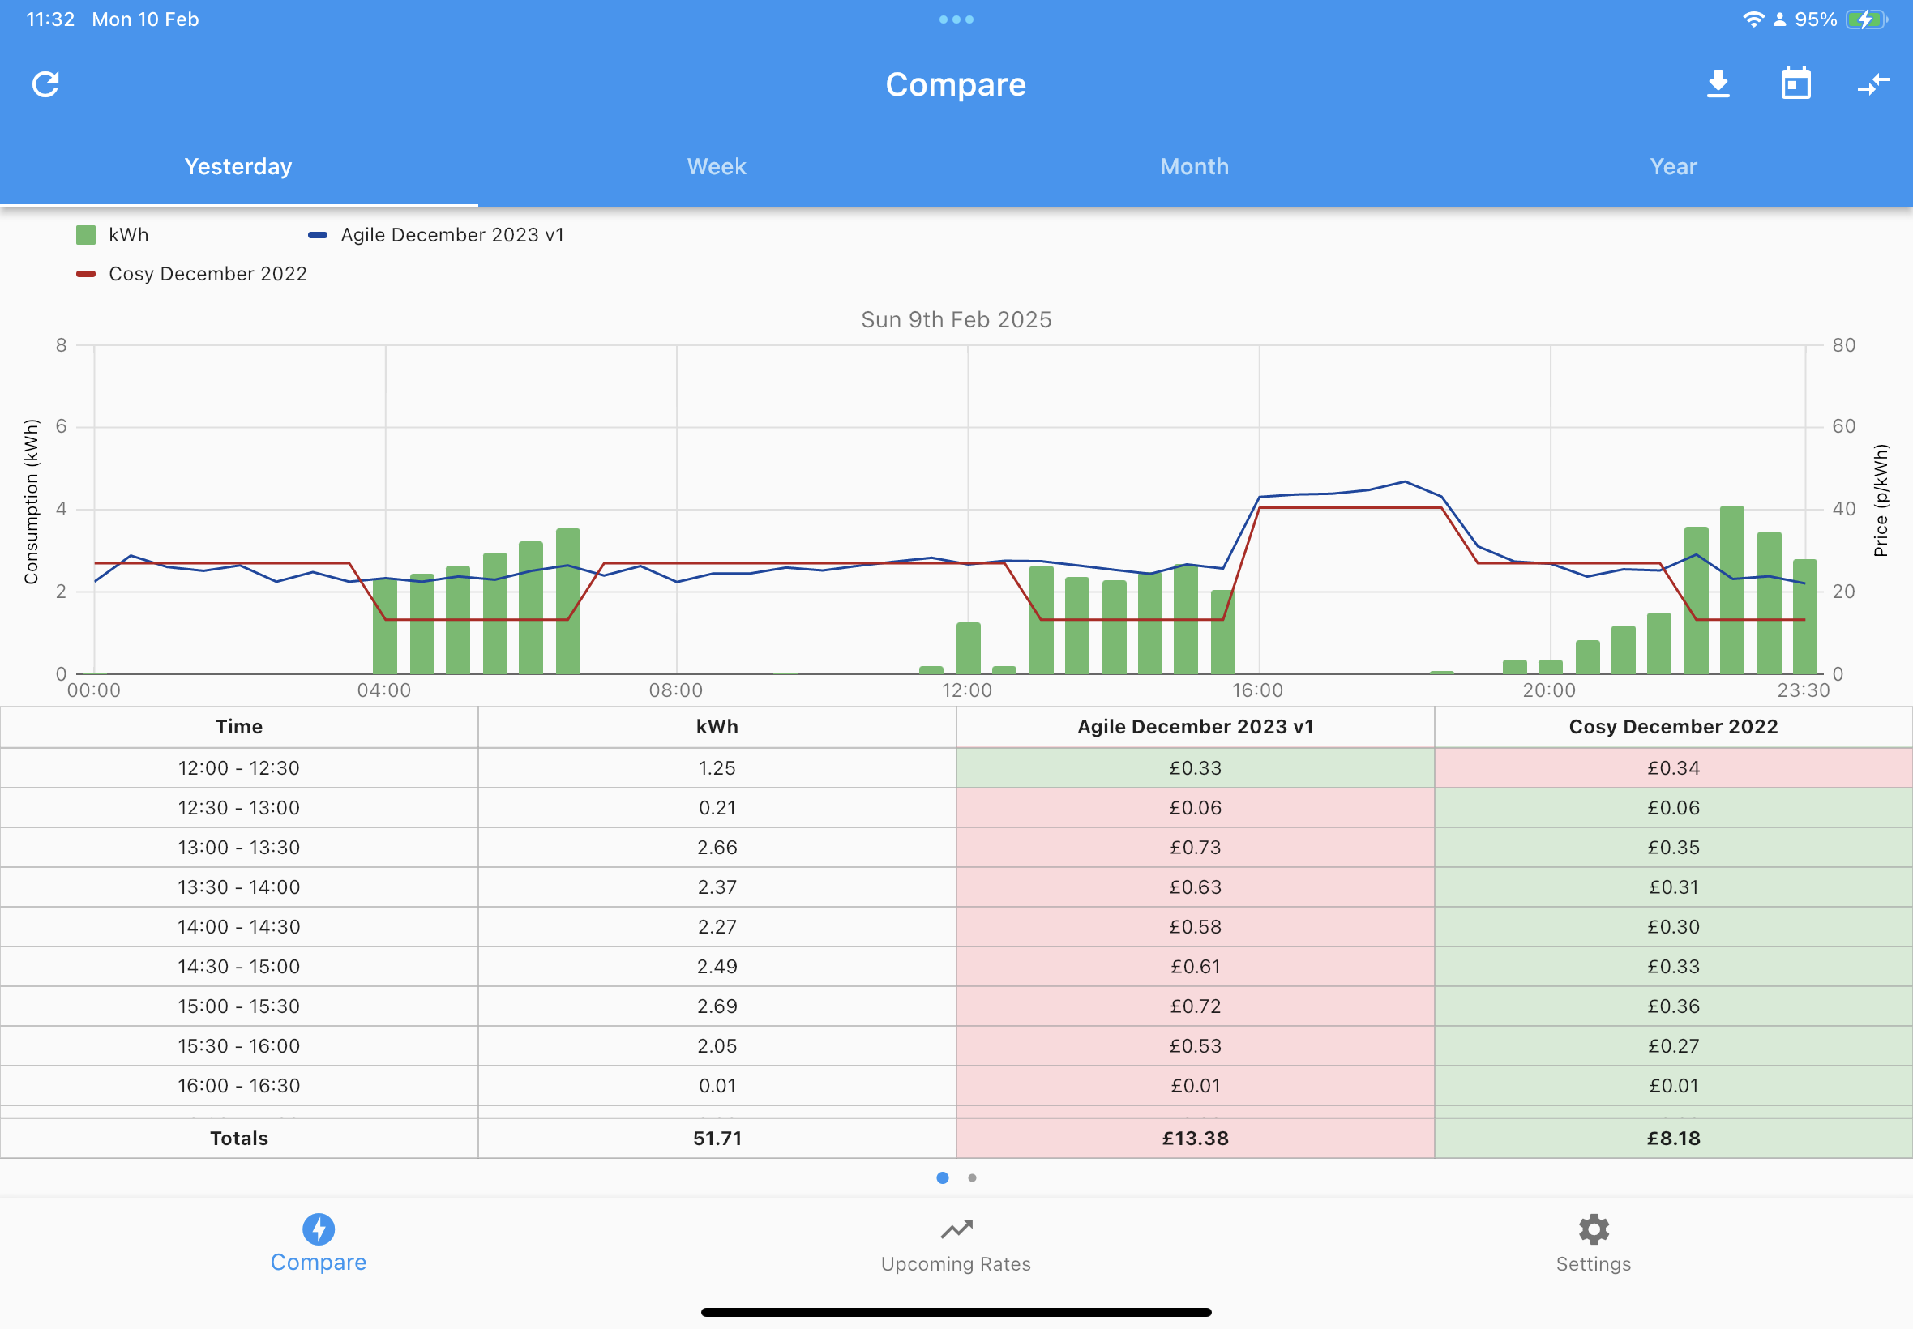Switch to the Month tab
Screen dimensions: 1913x1329
tap(1195, 167)
